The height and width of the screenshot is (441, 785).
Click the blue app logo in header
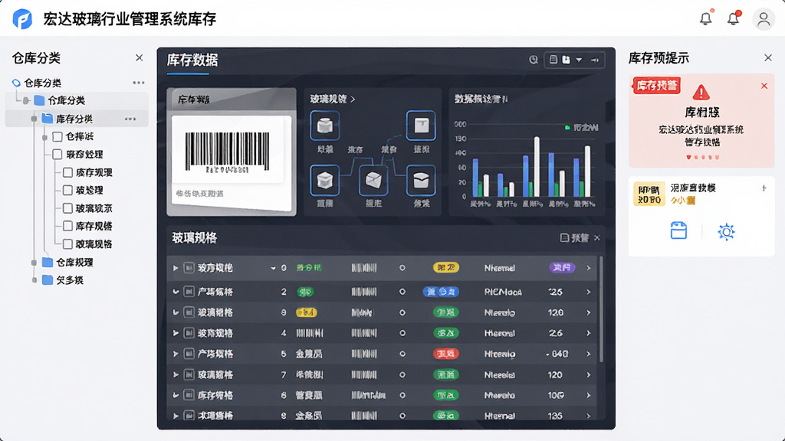[22, 19]
